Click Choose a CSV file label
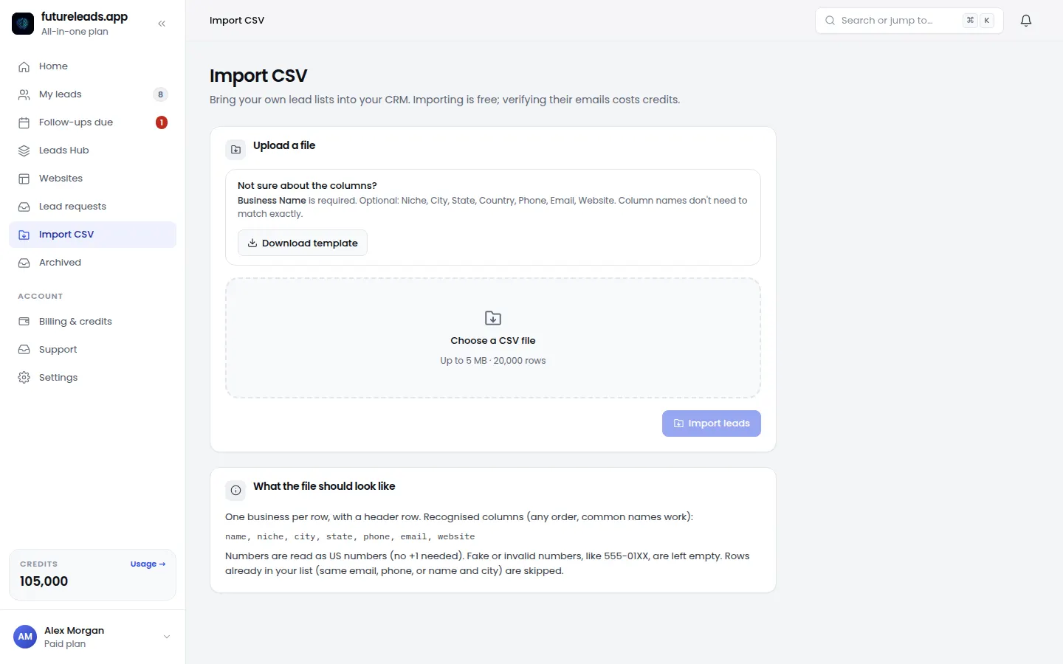Viewport: 1063px width, 664px height. coord(493,341)
